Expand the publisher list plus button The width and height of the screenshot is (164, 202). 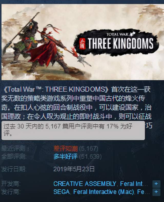pos(156,192)
